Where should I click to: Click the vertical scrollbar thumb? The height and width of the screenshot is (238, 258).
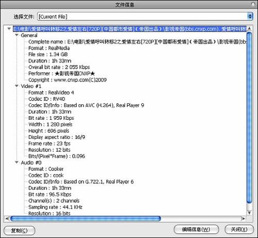[x=249, y=118]
